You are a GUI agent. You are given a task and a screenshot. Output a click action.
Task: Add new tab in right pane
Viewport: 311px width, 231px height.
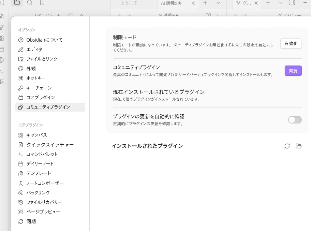pyautogui.click(x=268, y=3)
